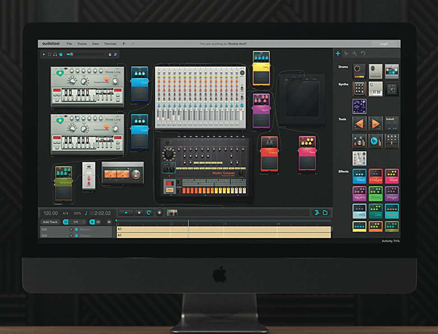
Task: Toggle the loop button in transport bar
Action: (x=149, y=213)
